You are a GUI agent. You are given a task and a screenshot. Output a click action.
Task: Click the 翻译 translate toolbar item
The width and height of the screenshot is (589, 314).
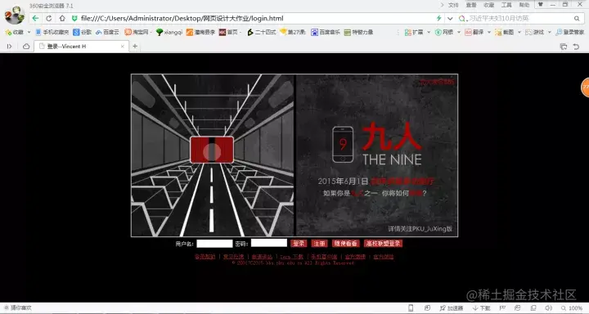(x=474, y=33)
